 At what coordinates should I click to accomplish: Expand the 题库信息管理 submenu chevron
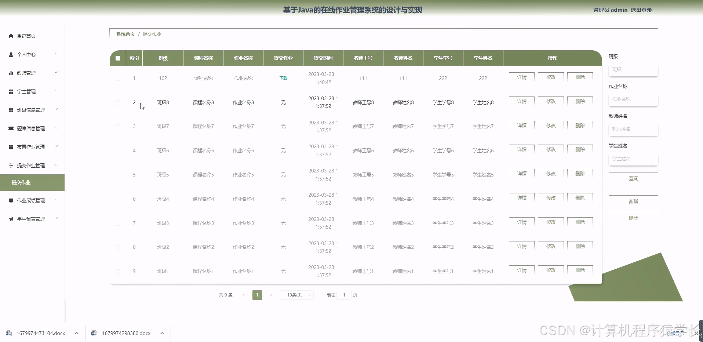point(56,128)
